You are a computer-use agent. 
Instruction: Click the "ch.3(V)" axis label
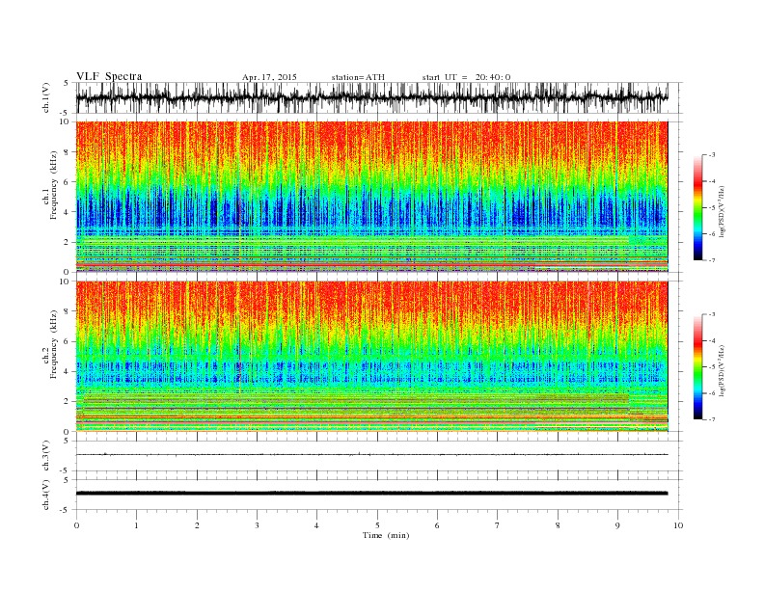click(46, 456)
